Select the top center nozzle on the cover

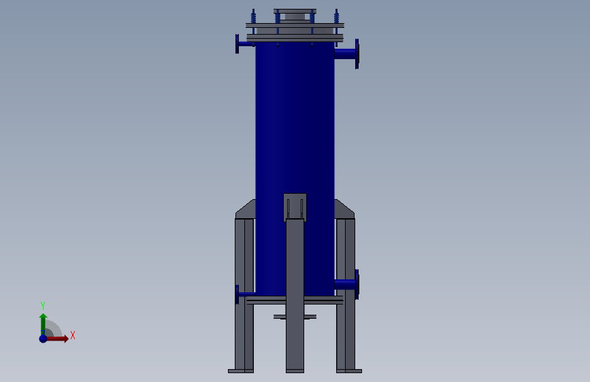[x=295, y=16]
